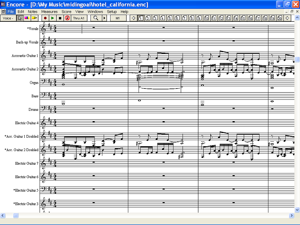Go to previous page with left arrow
The width and height of the screenshot is (300, 225).
click(x=133, y=18)
